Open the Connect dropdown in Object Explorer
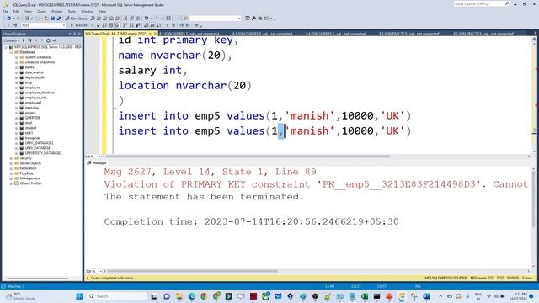 pyautogui.click(x=11, y=40)
